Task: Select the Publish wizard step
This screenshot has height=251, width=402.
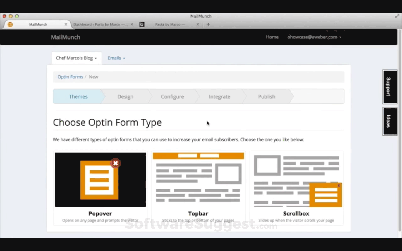Action: tap(267, 96)
